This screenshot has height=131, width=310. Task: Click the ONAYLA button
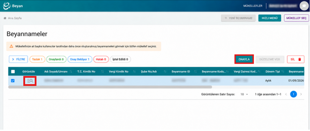tap(244, 59)
